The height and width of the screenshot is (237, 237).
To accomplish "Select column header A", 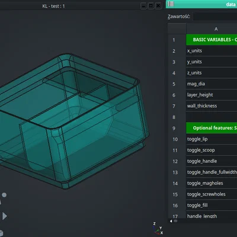I will [212, 29].
